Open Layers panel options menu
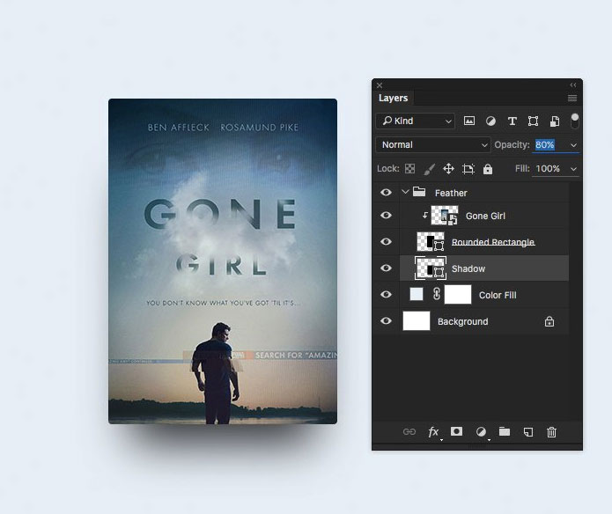The height and width of the screenshot is (514, 612). pyautogui.click(x=572, y=98)
